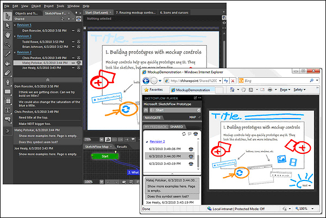This screenshot has width=326, height=218.
Task: Collapse the Revision 2 group in Blend
Action: (15, 53)
